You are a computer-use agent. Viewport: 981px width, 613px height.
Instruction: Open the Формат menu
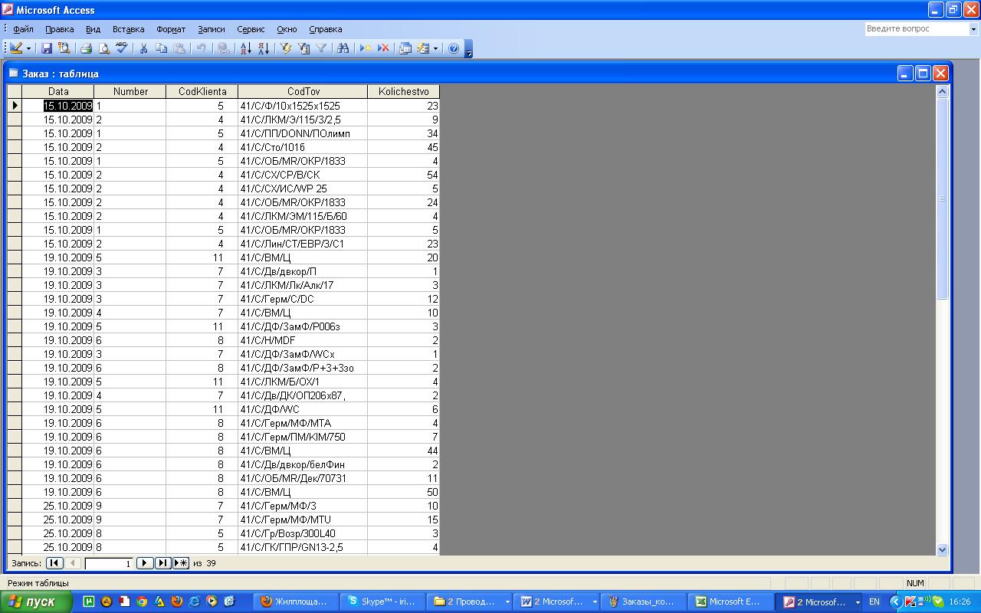171,29
